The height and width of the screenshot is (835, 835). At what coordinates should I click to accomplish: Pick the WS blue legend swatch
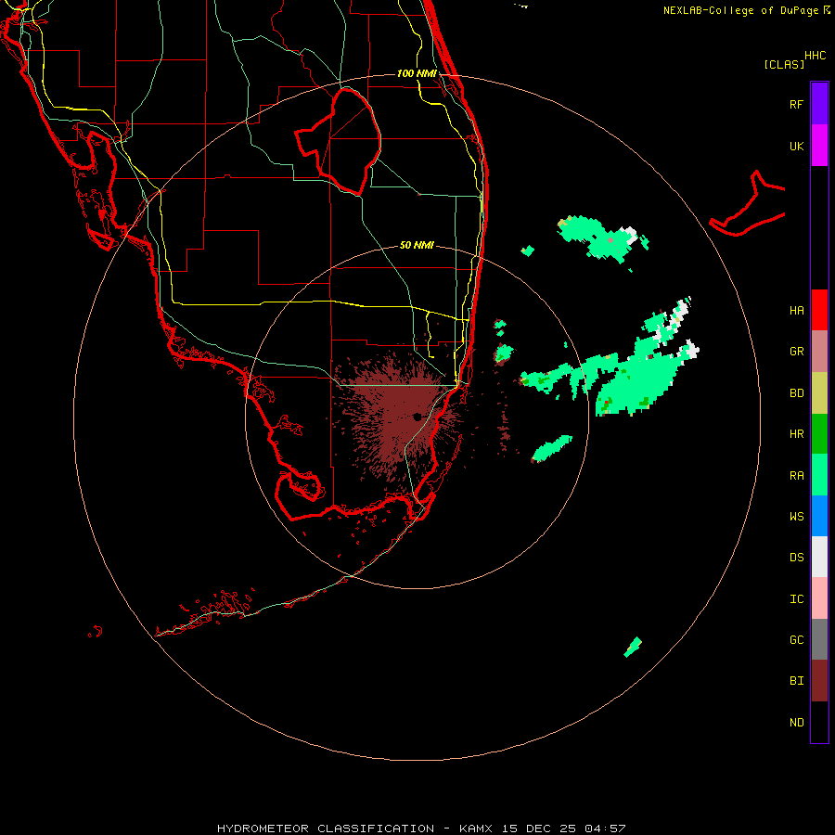(819, 516)
